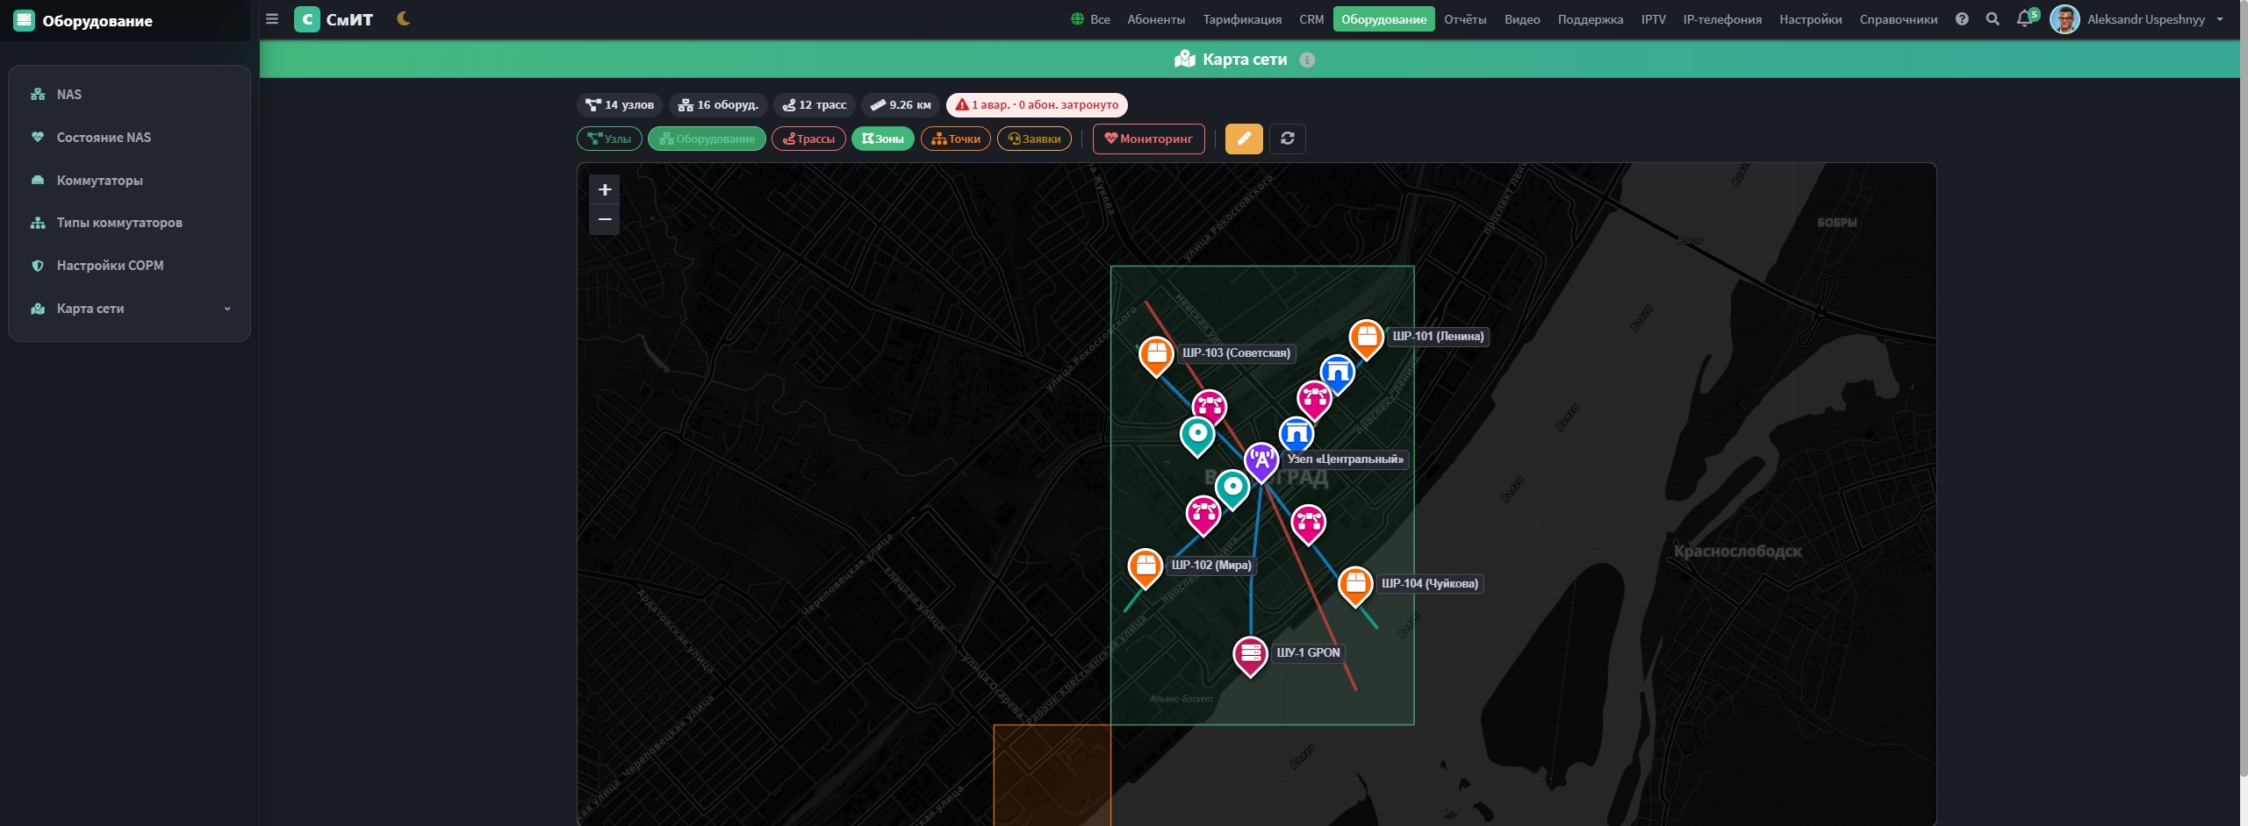Select ШР-104 (Чуйкова) cabinet marker
Image resolution: width=2248 pixels, height=826 pixels.
(1354, 586)
